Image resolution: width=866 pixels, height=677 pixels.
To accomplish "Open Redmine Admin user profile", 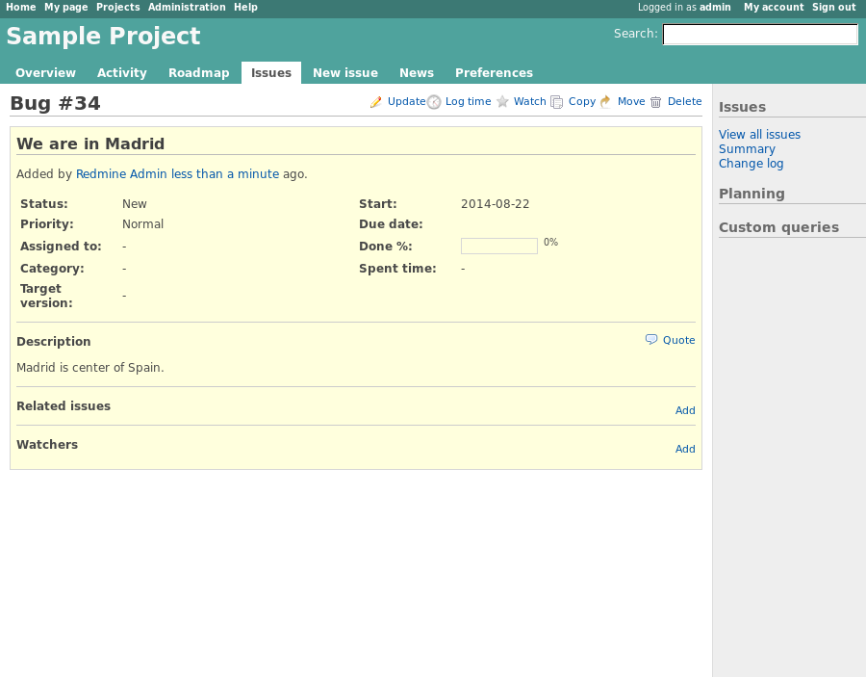I will [x=121, y=173].
